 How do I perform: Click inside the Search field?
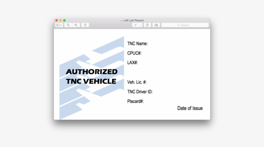point(185,25)
